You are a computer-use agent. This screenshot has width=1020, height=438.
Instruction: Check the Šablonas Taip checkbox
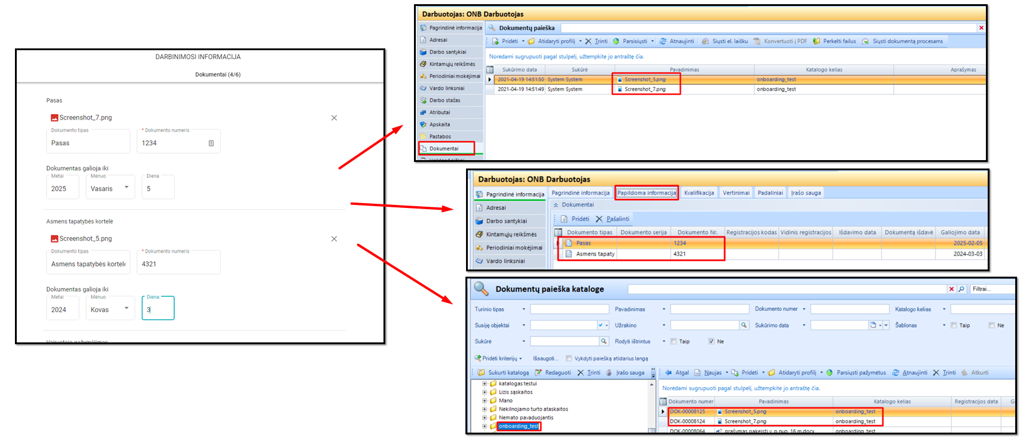[x=954, y=326]
